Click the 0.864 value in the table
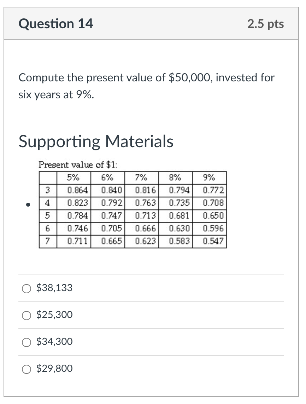Screen dimensions: 306x404 pos(77,190)
